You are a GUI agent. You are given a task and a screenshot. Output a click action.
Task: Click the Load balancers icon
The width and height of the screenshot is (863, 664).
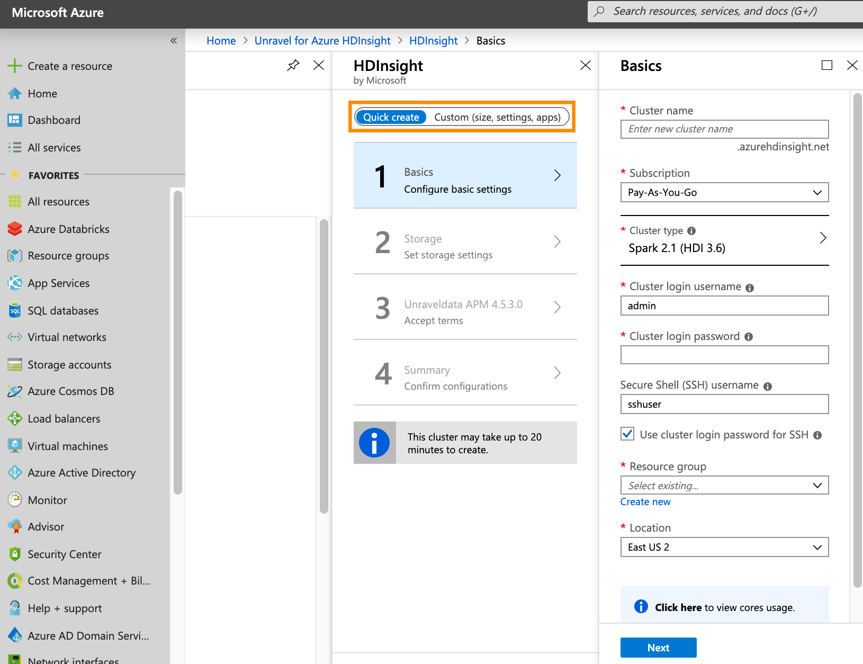[x=15, y=418]
